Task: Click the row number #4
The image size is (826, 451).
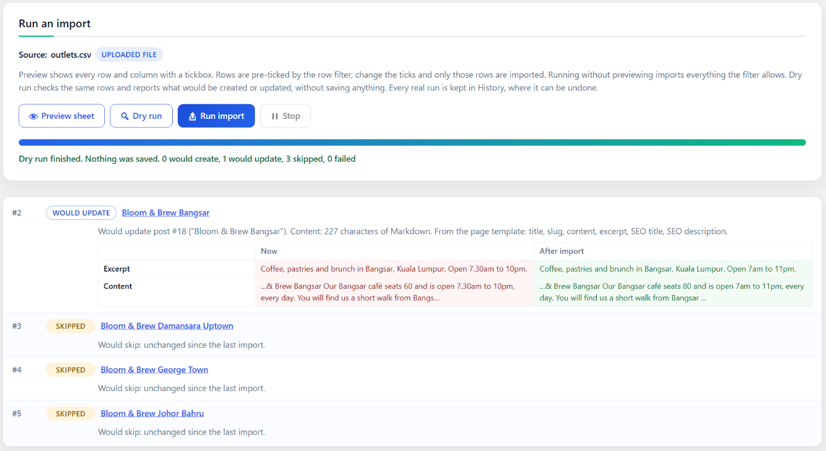Action: click(17, 370)
